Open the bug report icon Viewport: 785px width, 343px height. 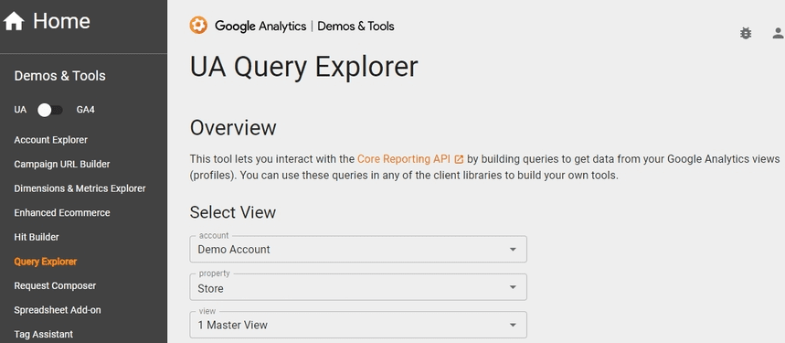tap(746, 34)
